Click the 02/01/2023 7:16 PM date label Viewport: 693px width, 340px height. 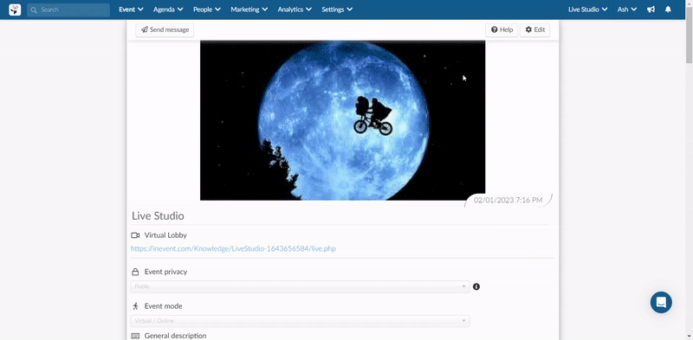508,200
